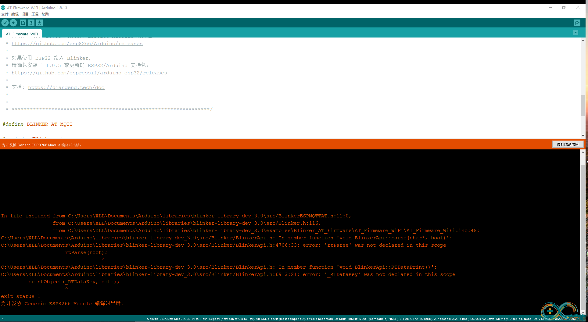Minimize the Arduino window
This screenshot has height=322, width=588.
[x=550, y=8]
